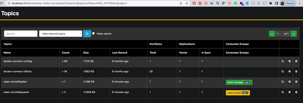Open the Chrome extensions puzzle icon

271,4
